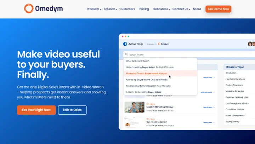The width and height of the screenshot is (255, 144).
Task: Choose the User Engagement Metrics topic
Action: pyautogui.click(x=237, y=103)
